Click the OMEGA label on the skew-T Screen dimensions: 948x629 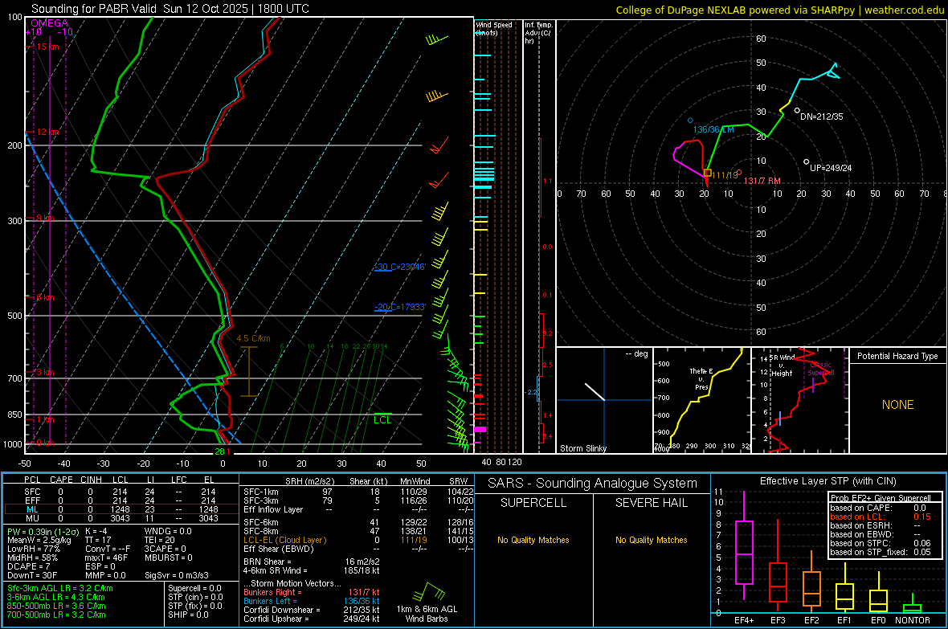(x=50, y=23)
